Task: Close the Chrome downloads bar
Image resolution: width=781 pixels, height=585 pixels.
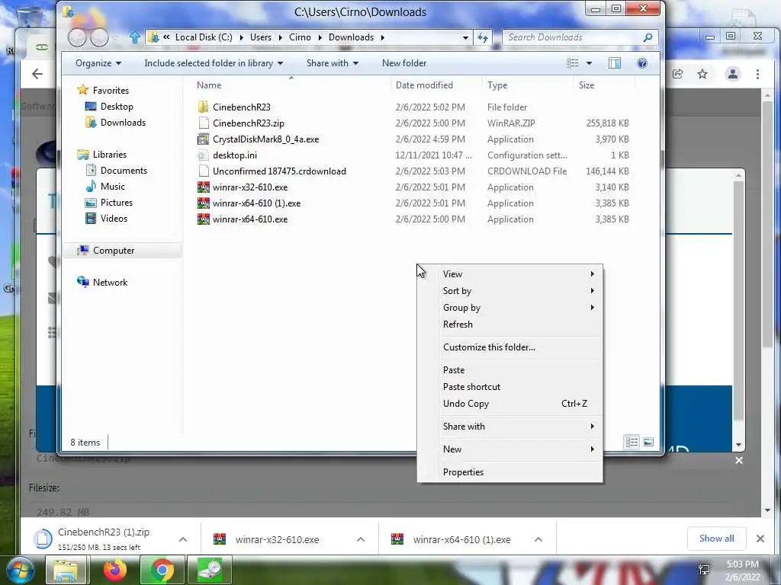Action: pyautogui.click(x=760, y=539)
